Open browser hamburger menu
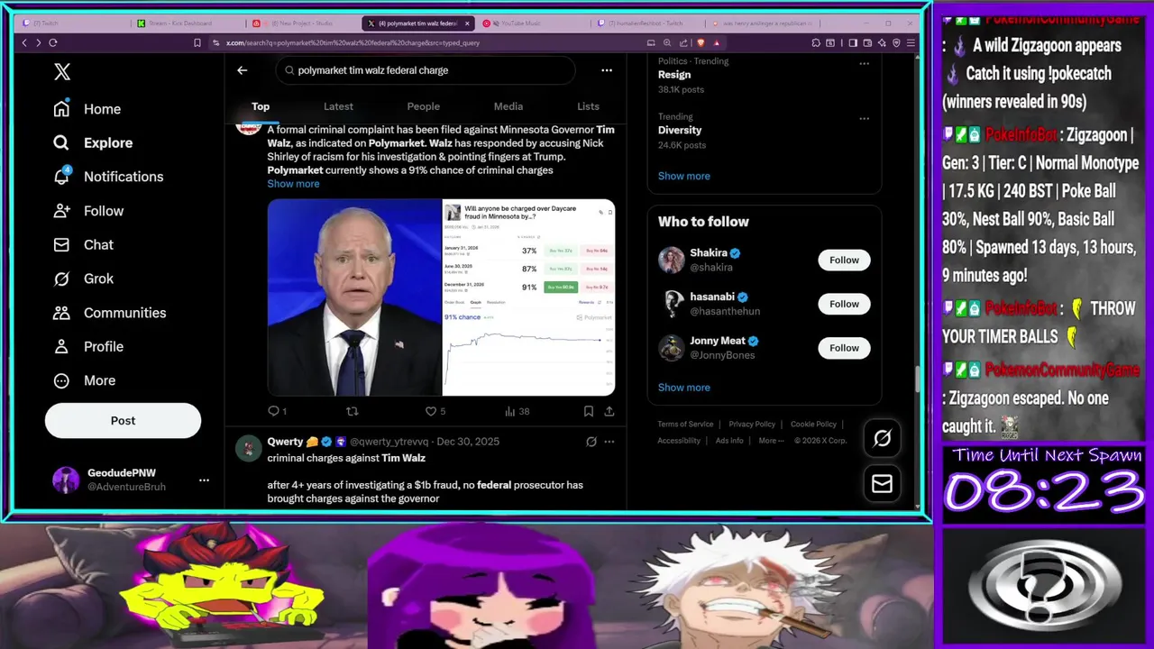 pos(911,42)
